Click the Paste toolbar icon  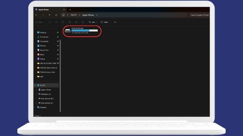63,22
